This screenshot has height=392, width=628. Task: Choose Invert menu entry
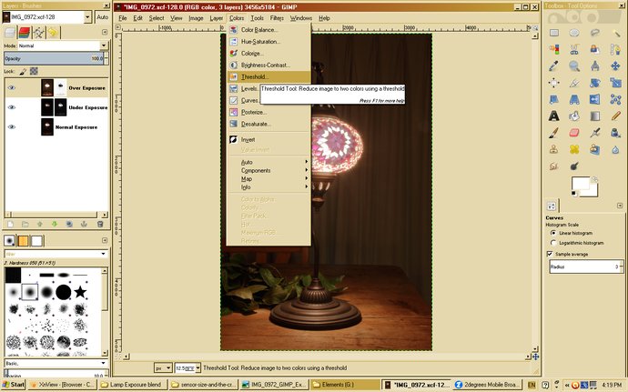(268, 140)
